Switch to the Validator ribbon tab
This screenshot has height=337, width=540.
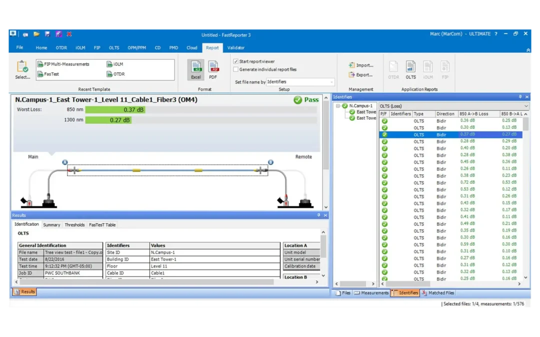coord(236,48)
